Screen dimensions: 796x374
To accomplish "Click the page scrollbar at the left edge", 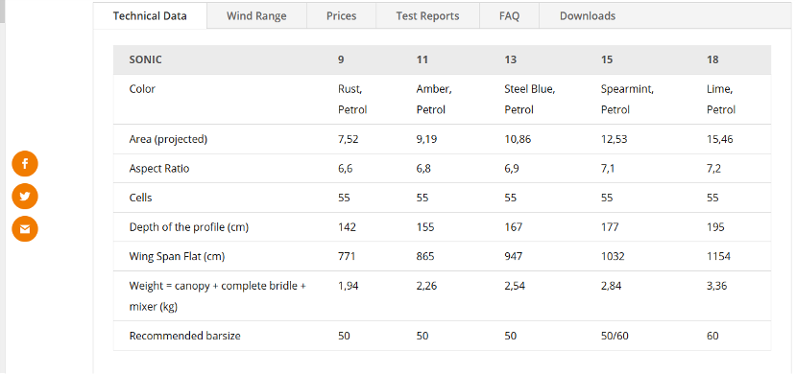I will pos(2,187).
